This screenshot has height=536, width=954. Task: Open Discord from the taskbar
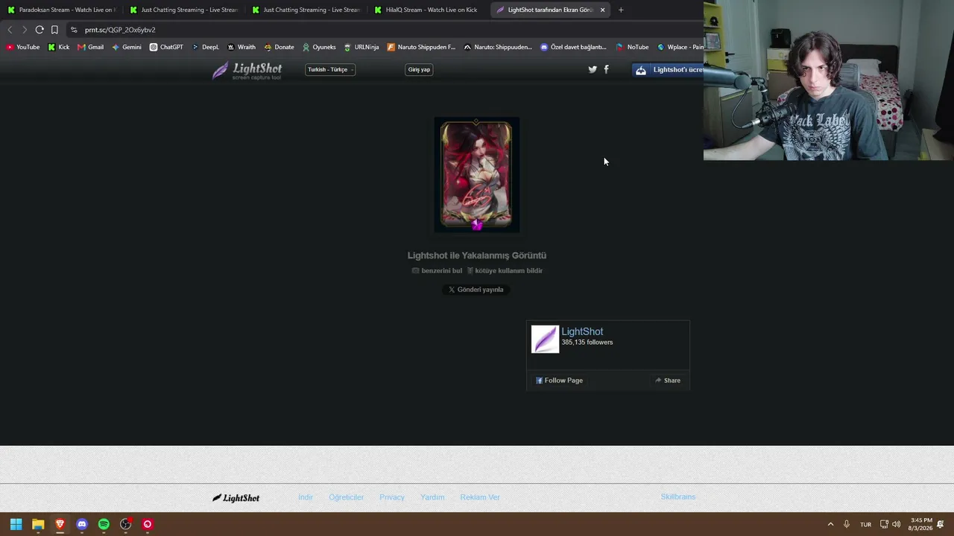pos(82,524)
